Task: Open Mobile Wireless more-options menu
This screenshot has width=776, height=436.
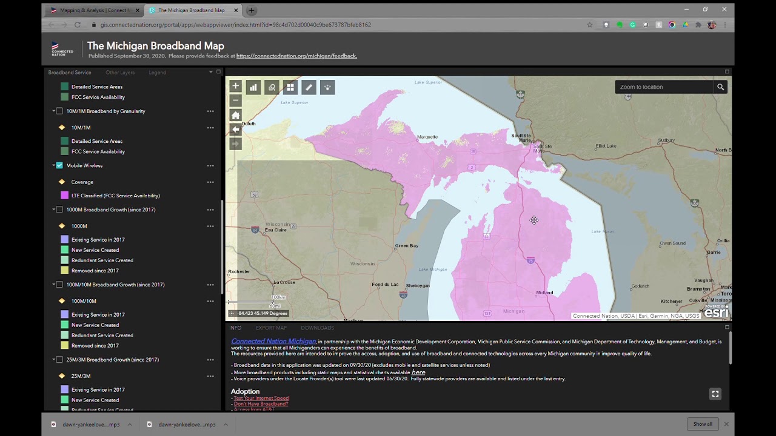Action: coord(210,165)
